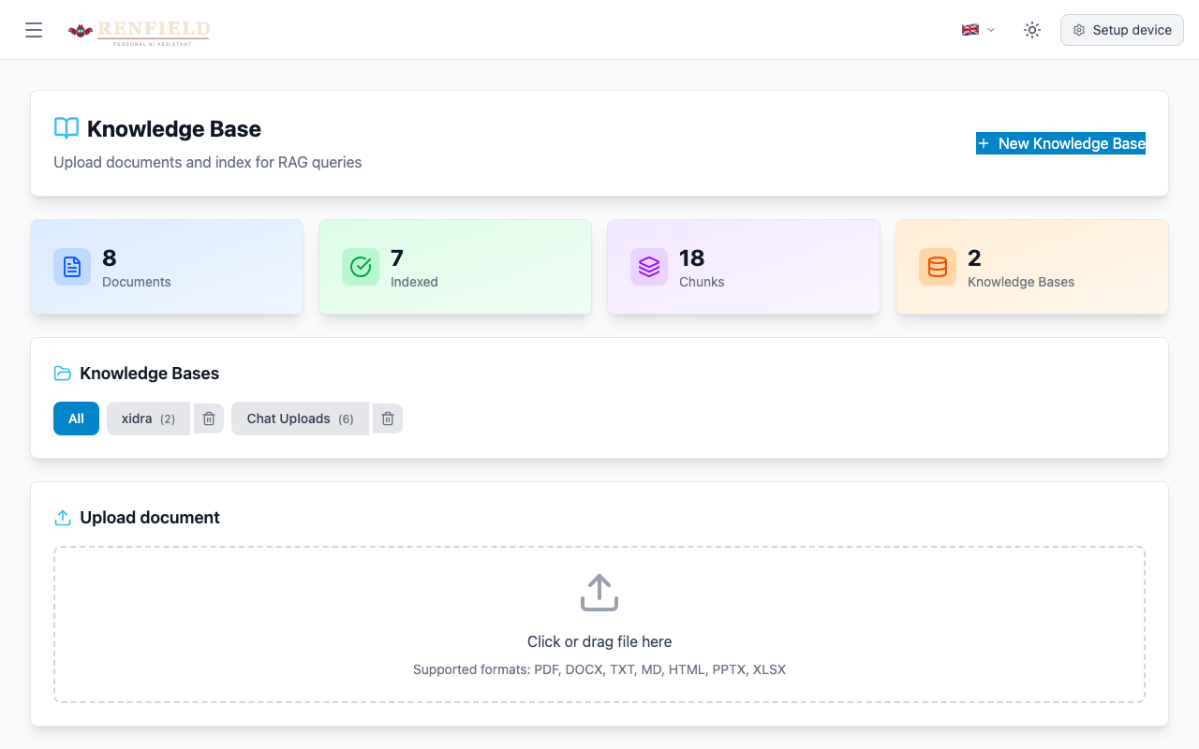The height and width of the screenshot is (749, 1199).
Task: Click the purple layers icon on Chunks card
Action: tap(648, 267)
